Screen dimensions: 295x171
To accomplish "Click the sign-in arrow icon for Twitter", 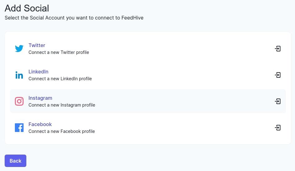I will pyautogui.click(x=278, y=49).
